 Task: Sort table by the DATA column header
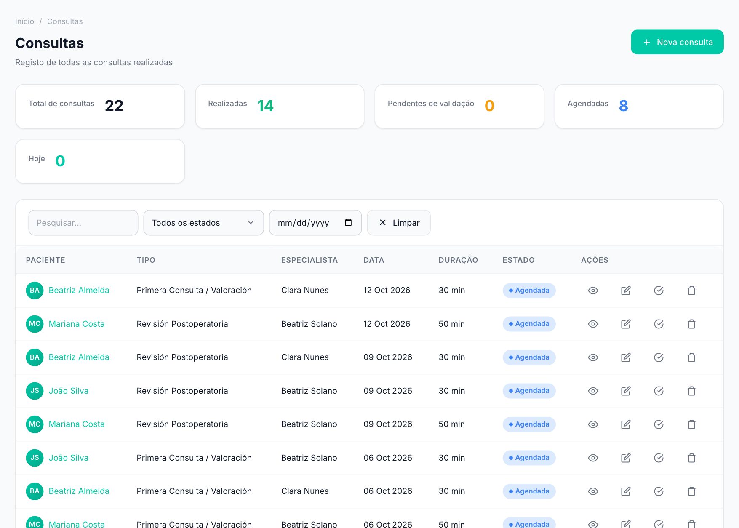click(374, 260)
